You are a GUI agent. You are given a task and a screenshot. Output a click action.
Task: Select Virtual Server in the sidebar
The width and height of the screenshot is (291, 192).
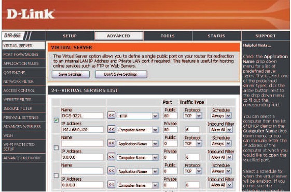pos(23,46)
